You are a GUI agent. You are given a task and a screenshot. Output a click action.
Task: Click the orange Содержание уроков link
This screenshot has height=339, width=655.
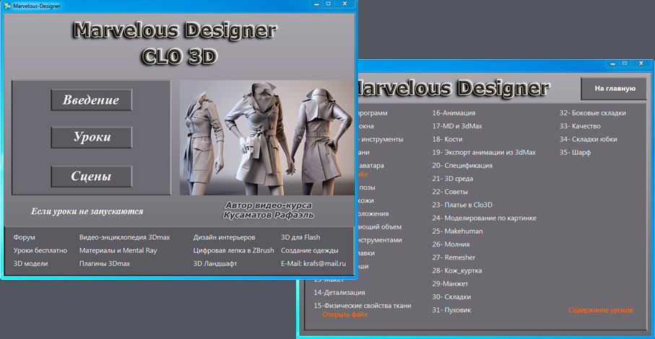click(600, 310)
